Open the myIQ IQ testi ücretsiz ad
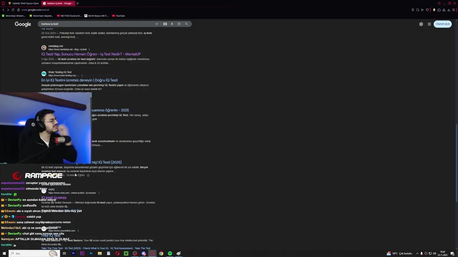458x257 pixels. [x=54, y=198]
